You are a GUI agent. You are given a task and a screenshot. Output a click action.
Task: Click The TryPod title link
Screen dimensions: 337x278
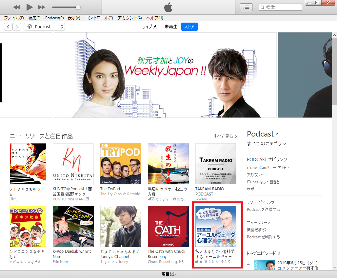pyautogui.click(x=110, y=189)
